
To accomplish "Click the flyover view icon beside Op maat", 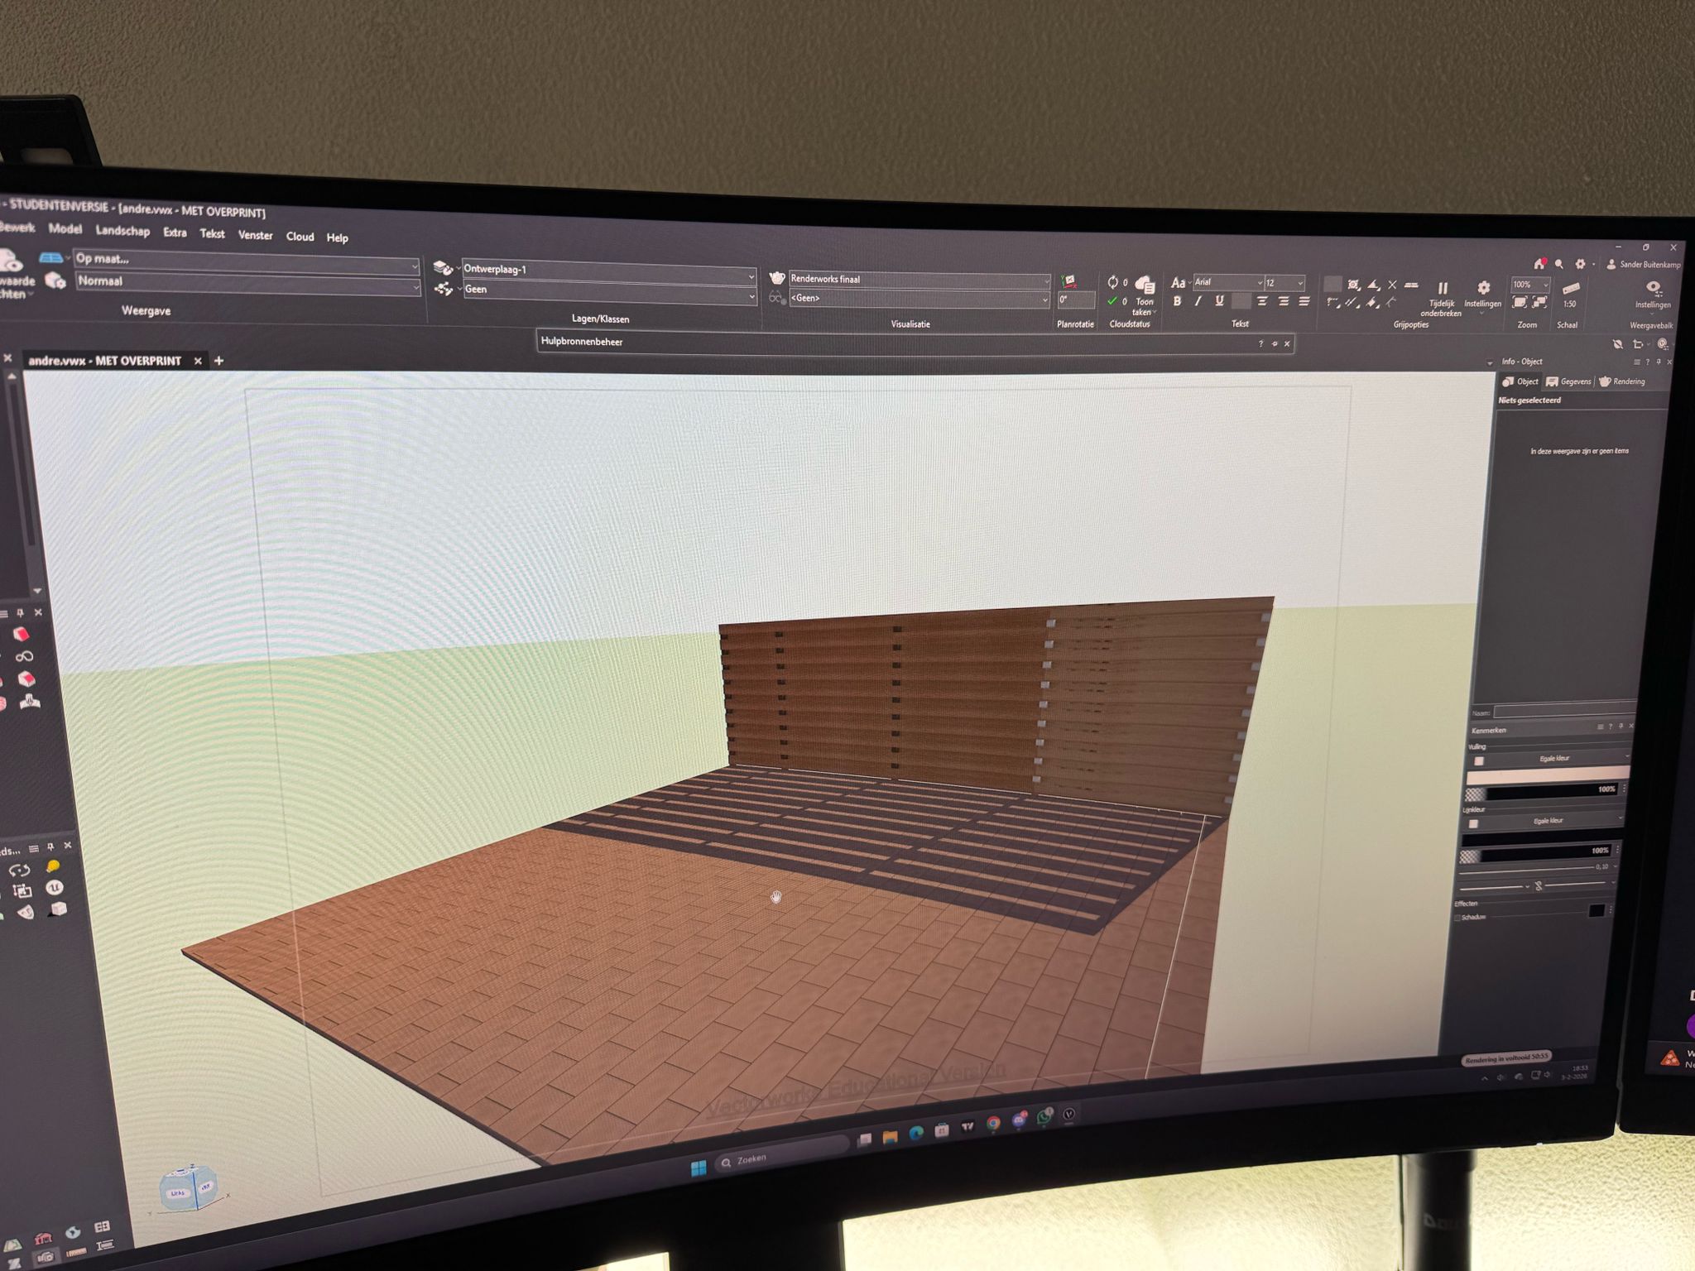I will 51,258.
